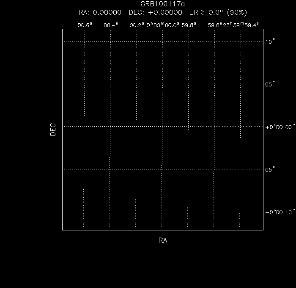This screenshot has height=288, width=296.
Task: Click the 00.6s RA tick label
Action: click(85, 25)
